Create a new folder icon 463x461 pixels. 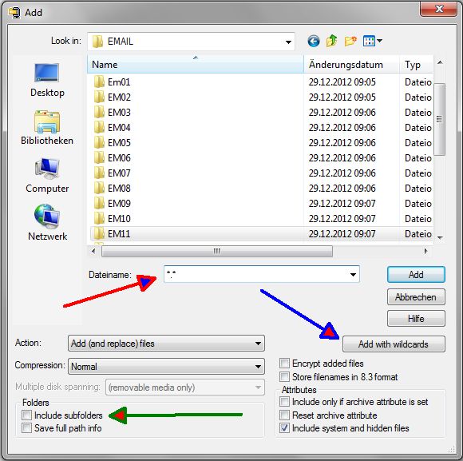(350, 41)
